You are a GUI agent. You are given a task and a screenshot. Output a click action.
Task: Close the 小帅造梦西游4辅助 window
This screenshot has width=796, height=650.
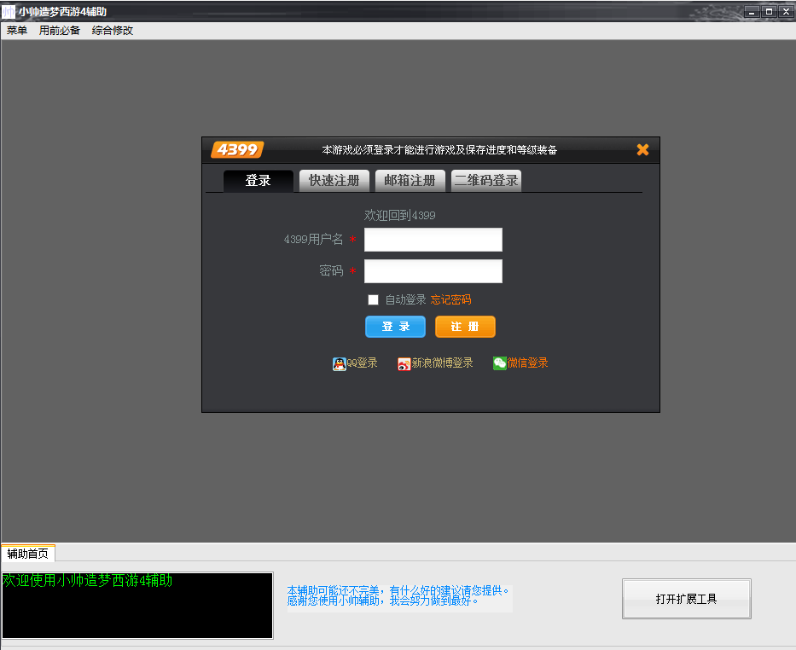tap(787, 12)
